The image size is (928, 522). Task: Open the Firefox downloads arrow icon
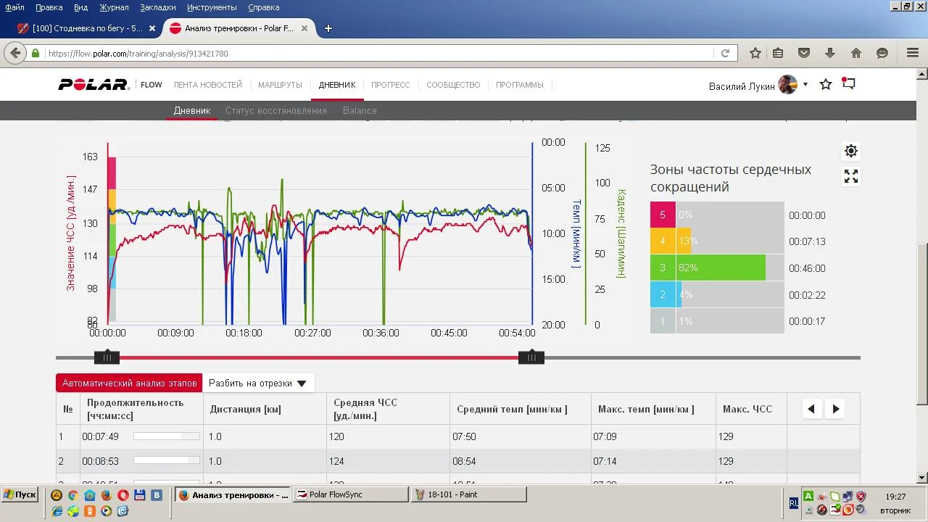click(x=830, y=53)
